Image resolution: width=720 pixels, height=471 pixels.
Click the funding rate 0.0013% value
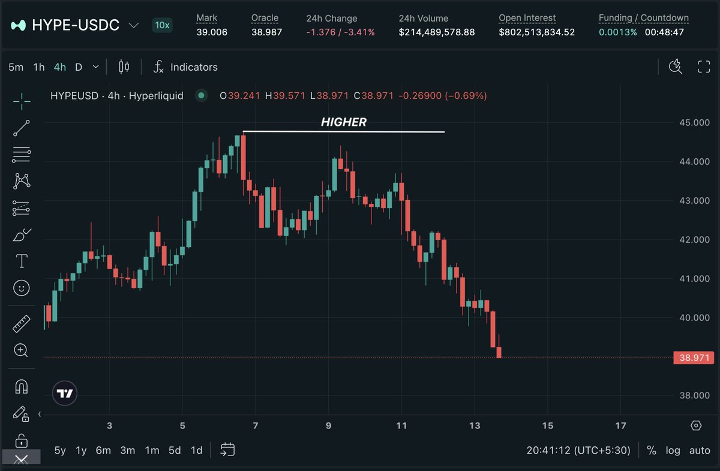coord(618,32)
